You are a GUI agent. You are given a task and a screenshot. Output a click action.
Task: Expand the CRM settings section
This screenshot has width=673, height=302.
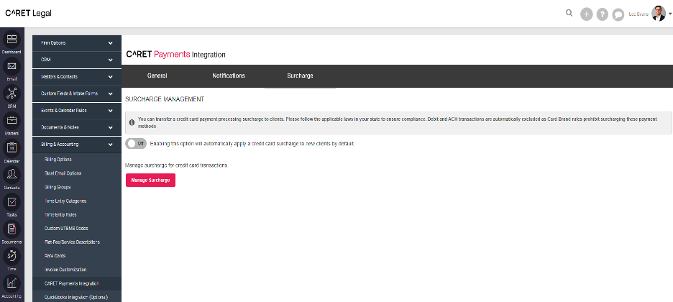[x=77, y=60]
